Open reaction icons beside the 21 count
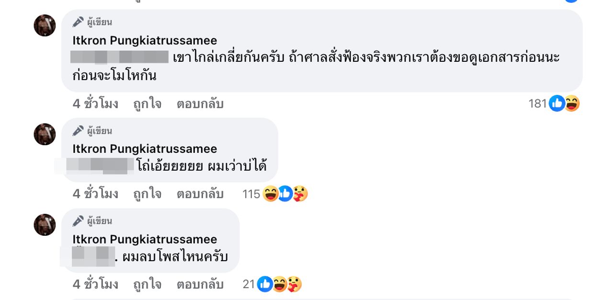This screenshot has height=300, width=613. pyautogui.click(x=280, y=285)
